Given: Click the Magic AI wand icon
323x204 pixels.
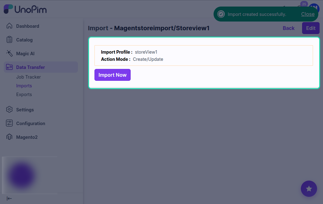Looking at the screenshot, I should click(9, 53).
